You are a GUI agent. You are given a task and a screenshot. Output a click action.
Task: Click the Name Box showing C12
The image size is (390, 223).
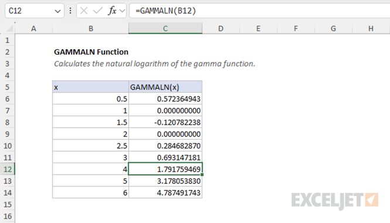[x=35, y=11]
